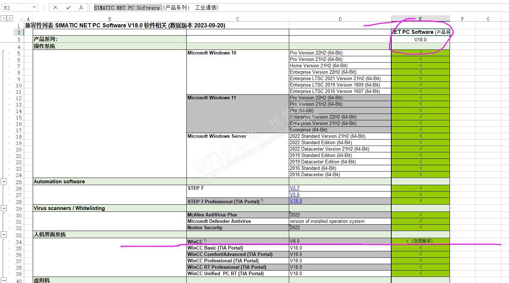Select 2022 Datacenter Version 21H2 (64-Bit) cell
Viewport: 509px width, 283px height.
(x=340, y=149)
